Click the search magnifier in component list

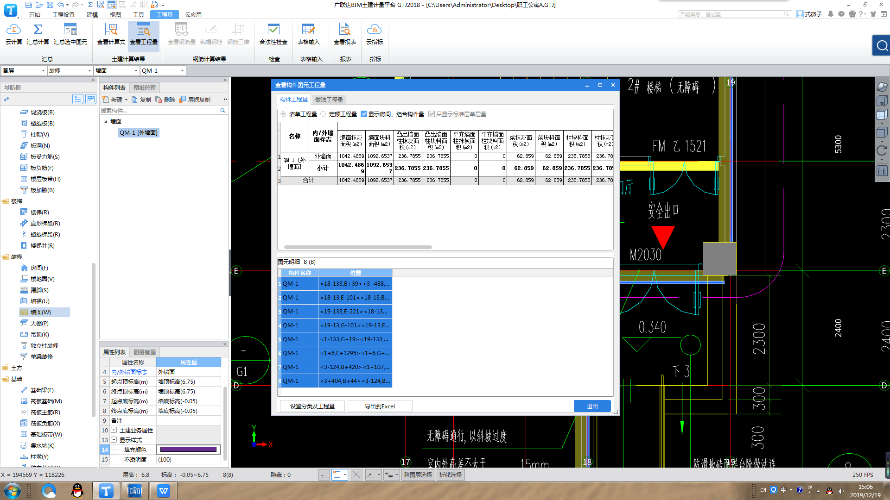click(222, 111)
